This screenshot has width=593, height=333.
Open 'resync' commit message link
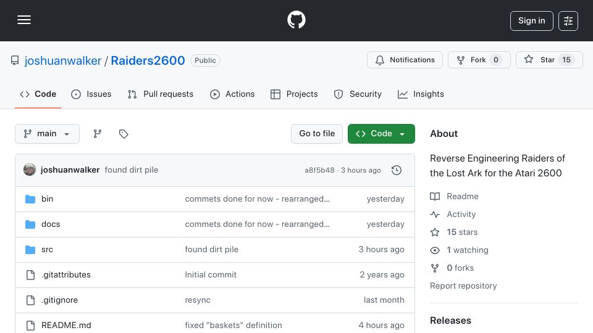tap(198, 300)
